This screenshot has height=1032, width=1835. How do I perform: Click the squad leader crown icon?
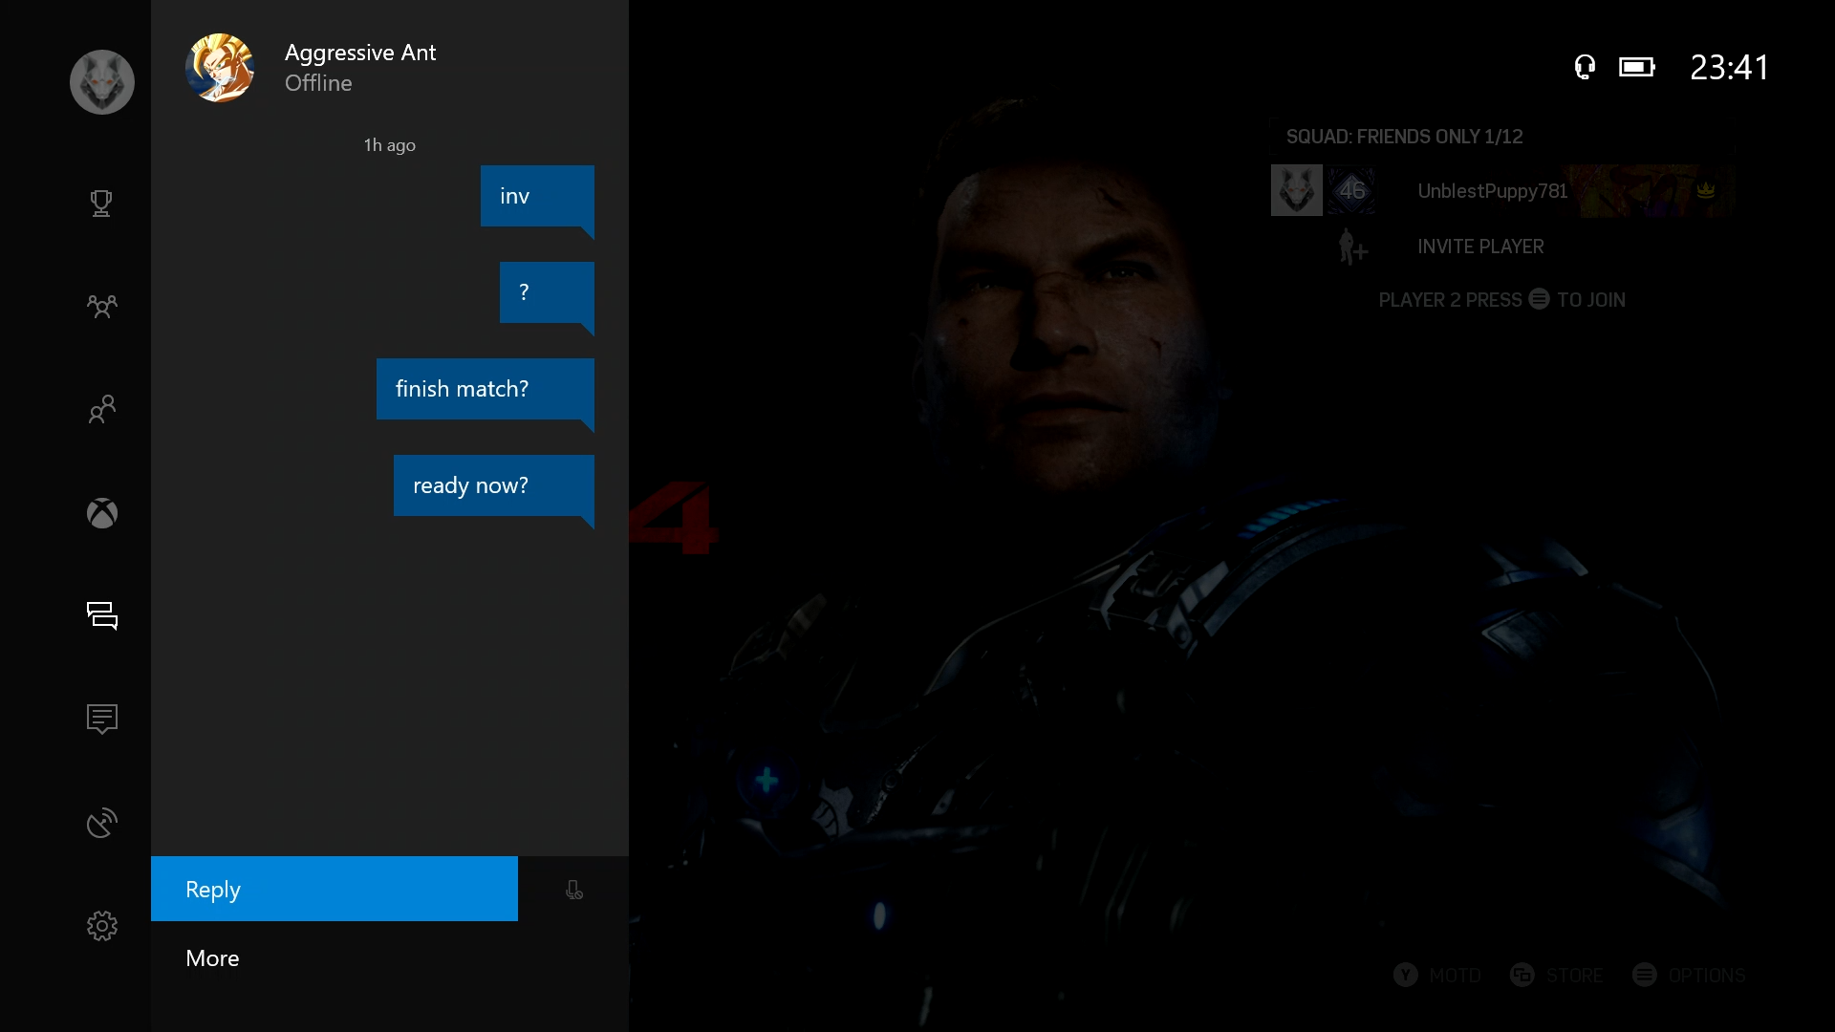point(1706,190)
